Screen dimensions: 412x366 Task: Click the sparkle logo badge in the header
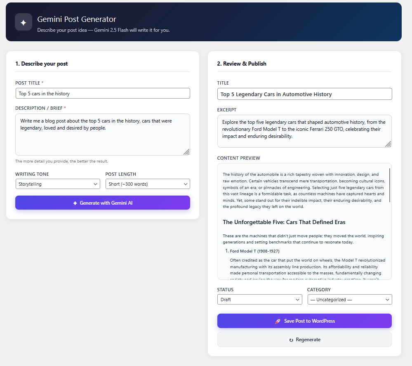(23, 22)
